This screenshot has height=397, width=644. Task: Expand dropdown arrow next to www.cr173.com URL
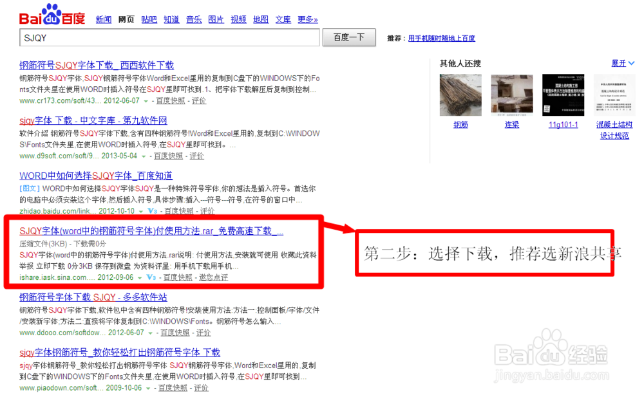point(146,101)
